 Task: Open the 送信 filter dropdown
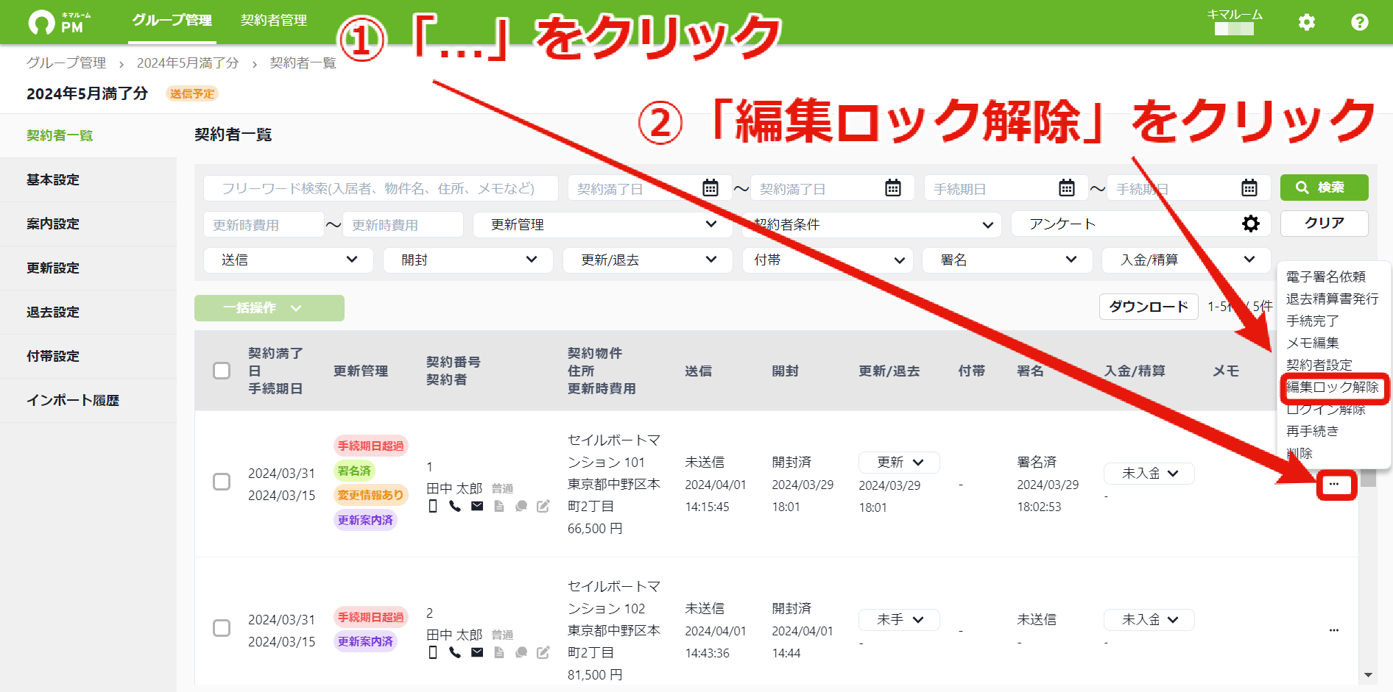pyautogui.click(x=289, y=260)
